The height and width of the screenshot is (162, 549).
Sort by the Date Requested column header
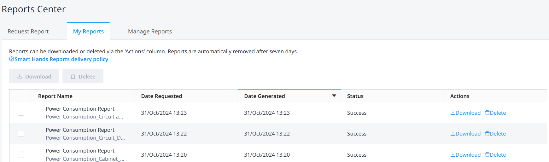coord(161,96)
